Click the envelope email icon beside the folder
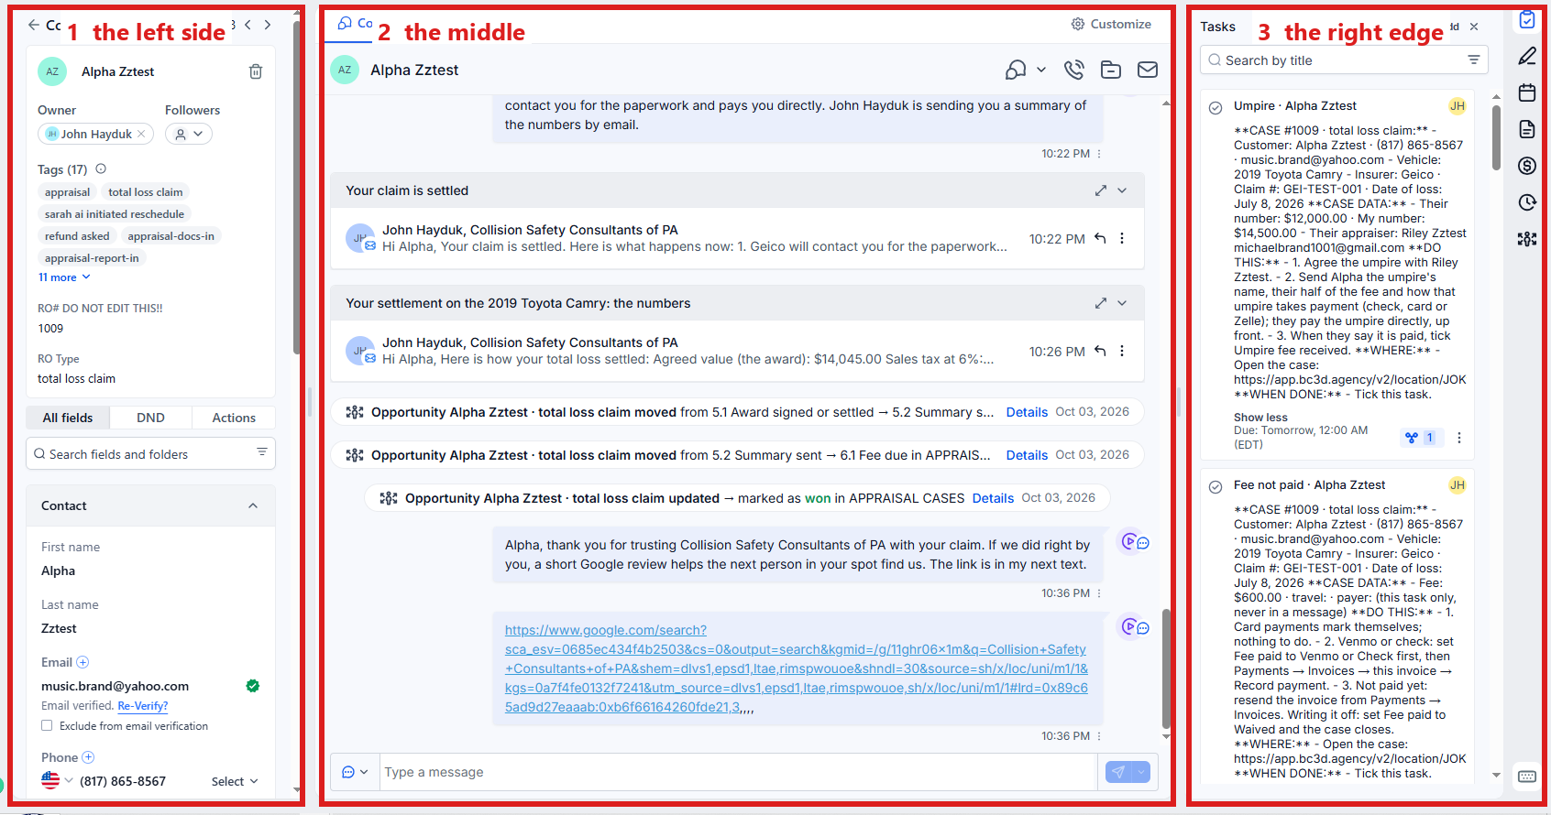 pyautogui.click(x=1148, y=70)
